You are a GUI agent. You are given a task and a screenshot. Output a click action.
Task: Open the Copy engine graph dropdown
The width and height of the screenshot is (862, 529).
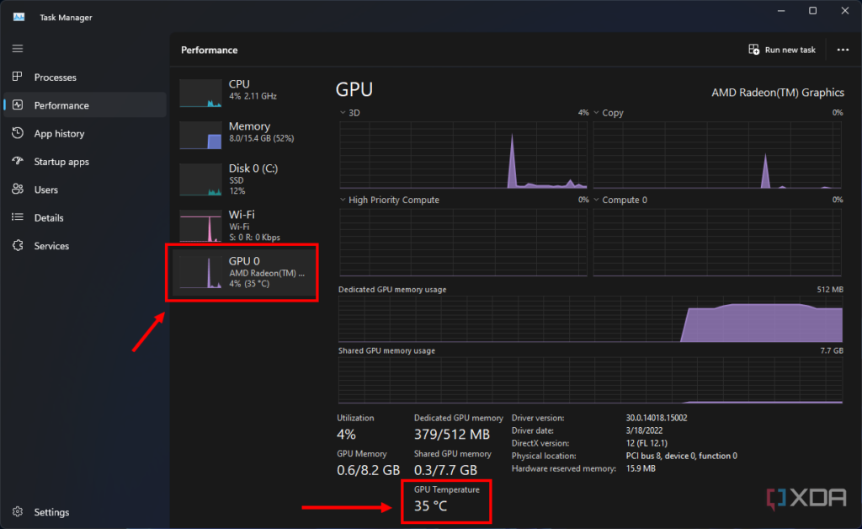click(596, 113)
